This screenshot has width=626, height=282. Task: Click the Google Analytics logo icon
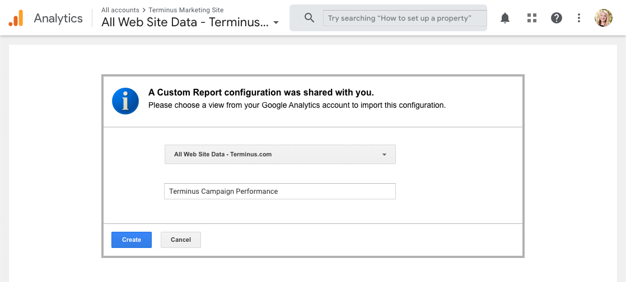tap(16, 18)
